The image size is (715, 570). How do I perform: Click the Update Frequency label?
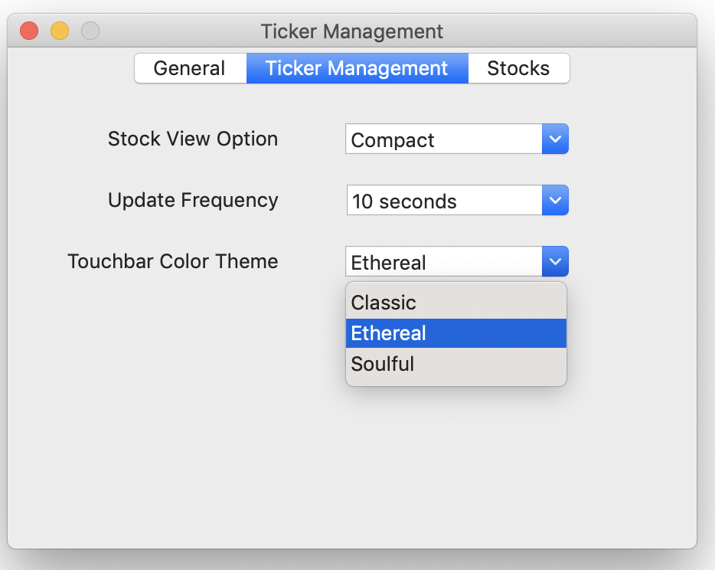[193, 201]
